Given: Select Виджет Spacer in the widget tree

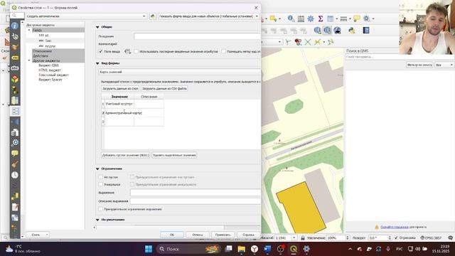Looking at the screenshot, I should (50, 80).
